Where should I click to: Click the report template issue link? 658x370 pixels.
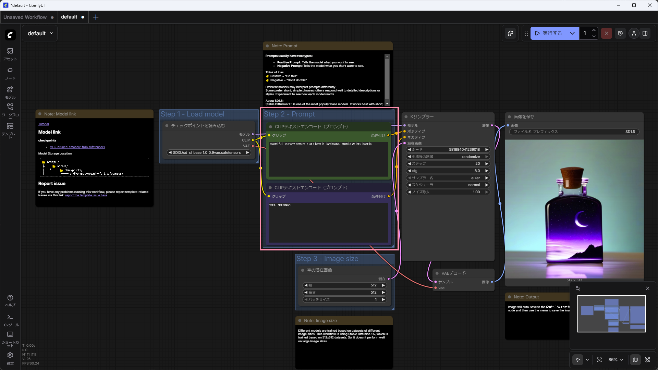[86, 195]
